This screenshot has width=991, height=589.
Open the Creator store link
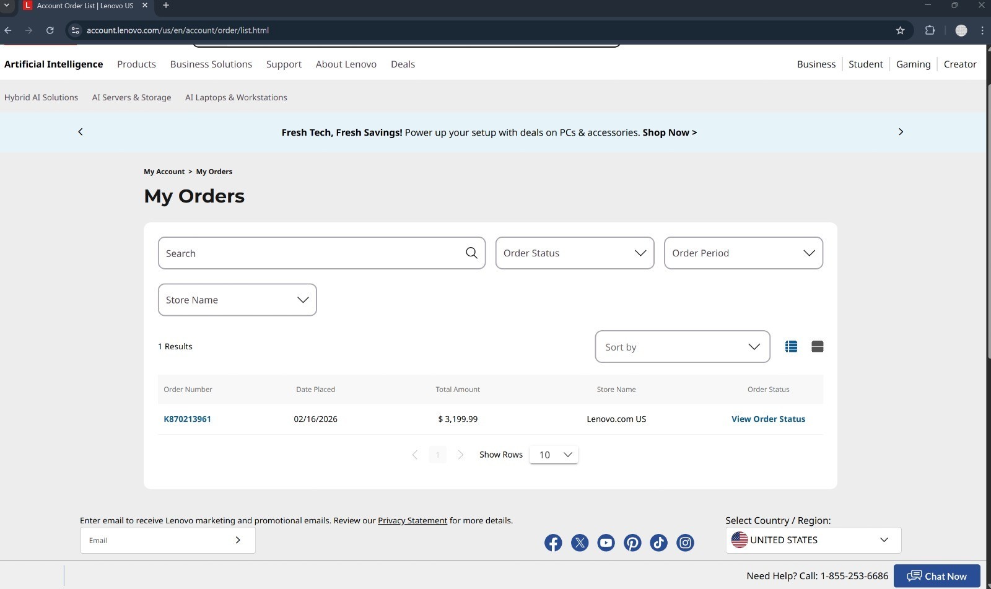tap(960, 64)
